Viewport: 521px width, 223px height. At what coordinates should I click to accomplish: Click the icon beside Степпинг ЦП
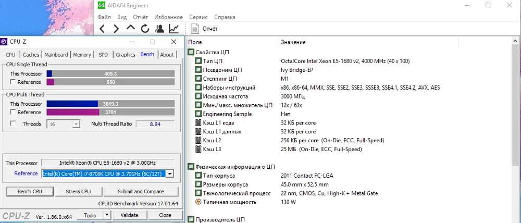[198, 79]
